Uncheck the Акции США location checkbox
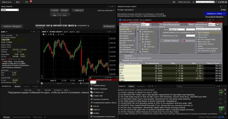The width and height of the screenshot is (228, 119). tap(138, 29)
